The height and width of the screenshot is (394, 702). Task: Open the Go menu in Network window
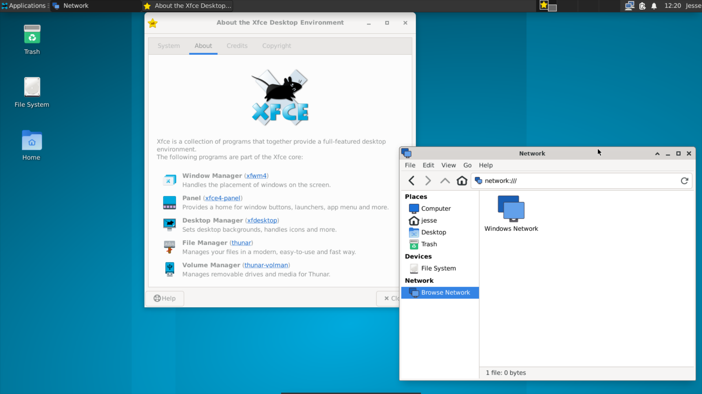[x=467, y=165]
